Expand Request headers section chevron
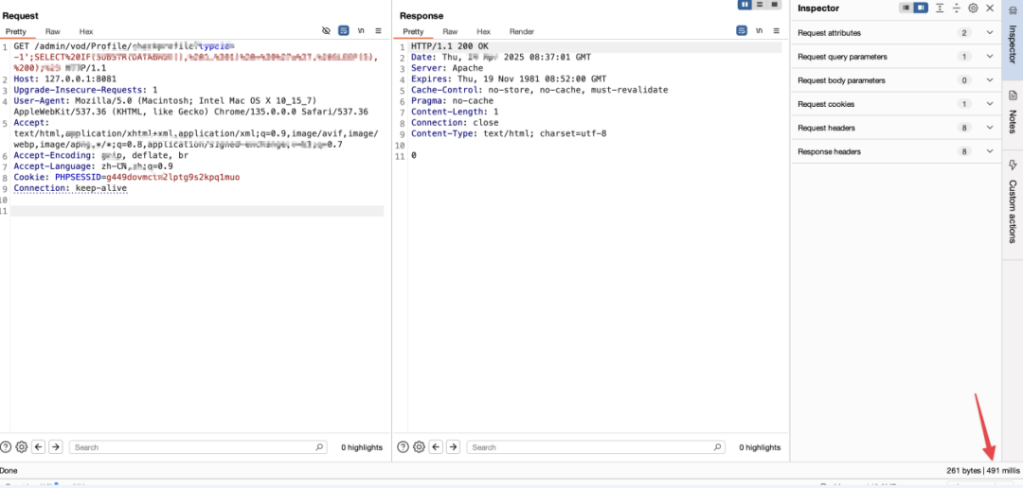 click(990, 128)
